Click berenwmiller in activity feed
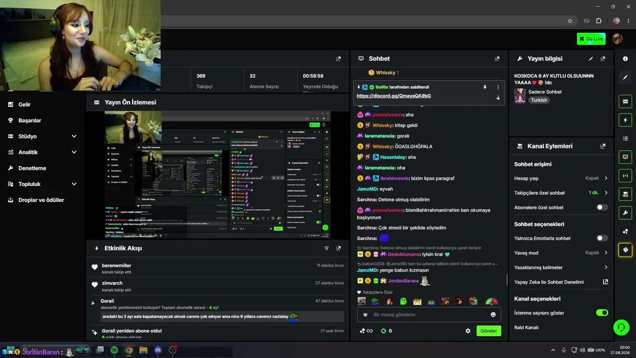 [x=116, y=266]
